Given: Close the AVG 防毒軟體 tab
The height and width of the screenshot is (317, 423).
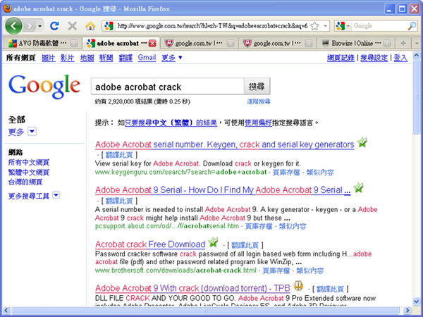Looking at the screenshot, I should [x=73, y=44].
